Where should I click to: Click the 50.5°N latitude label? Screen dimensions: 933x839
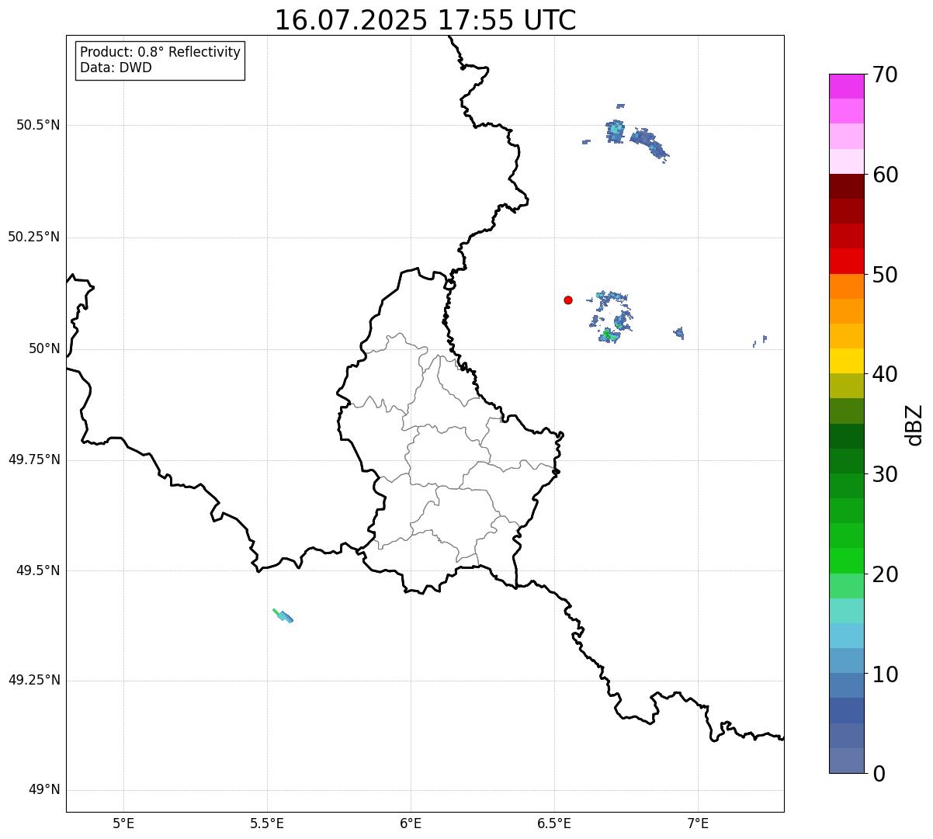pos(38,125)
